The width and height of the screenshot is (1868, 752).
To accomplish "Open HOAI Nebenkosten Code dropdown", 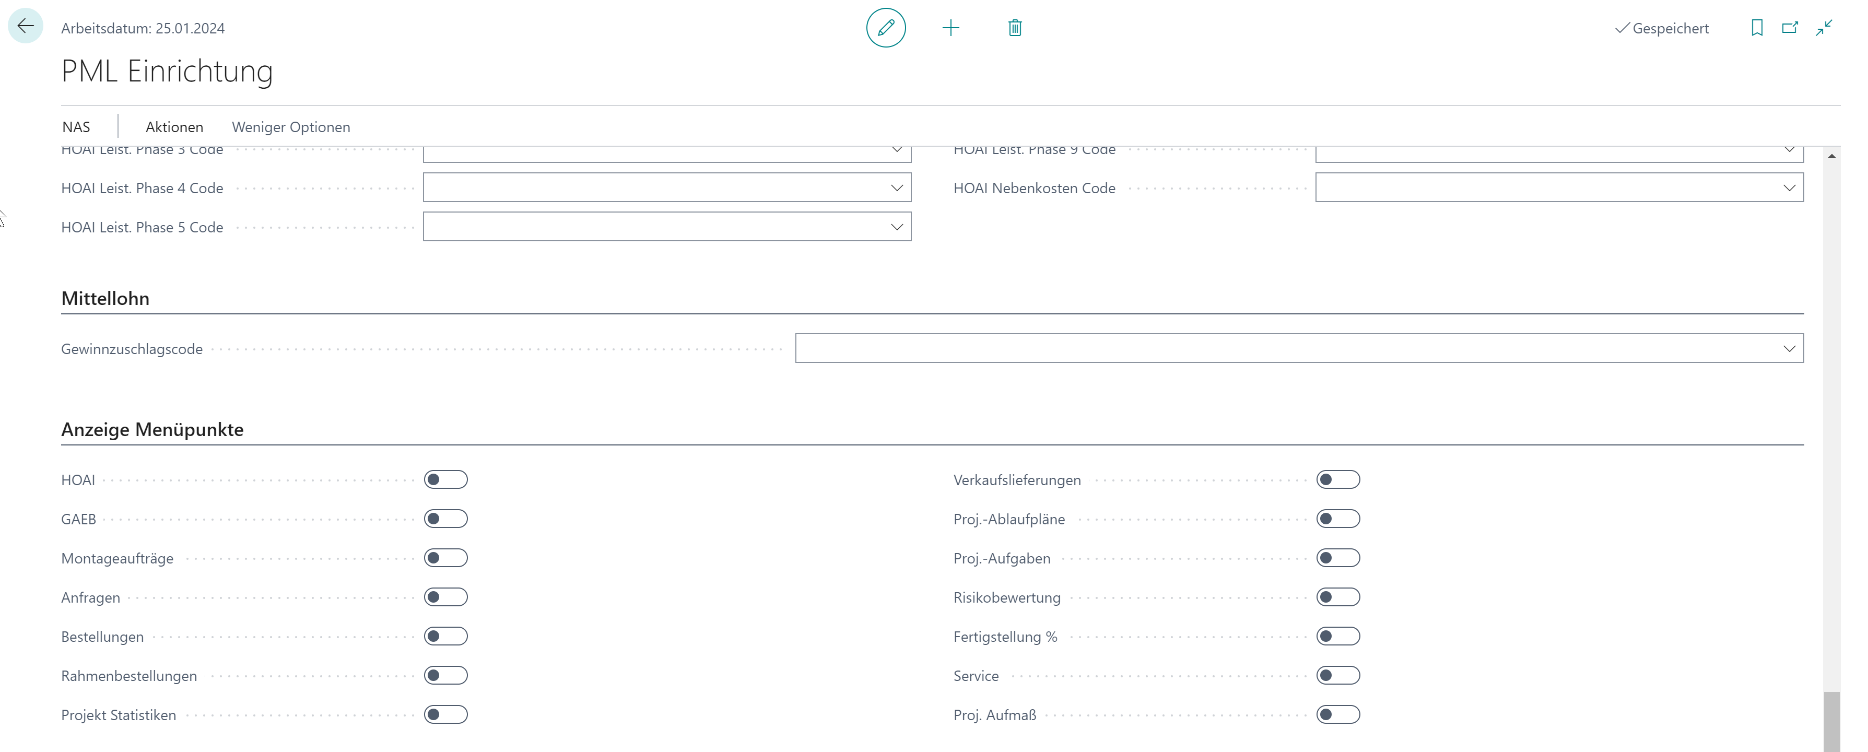I will pyautogui.click(x=1789, y=188).
